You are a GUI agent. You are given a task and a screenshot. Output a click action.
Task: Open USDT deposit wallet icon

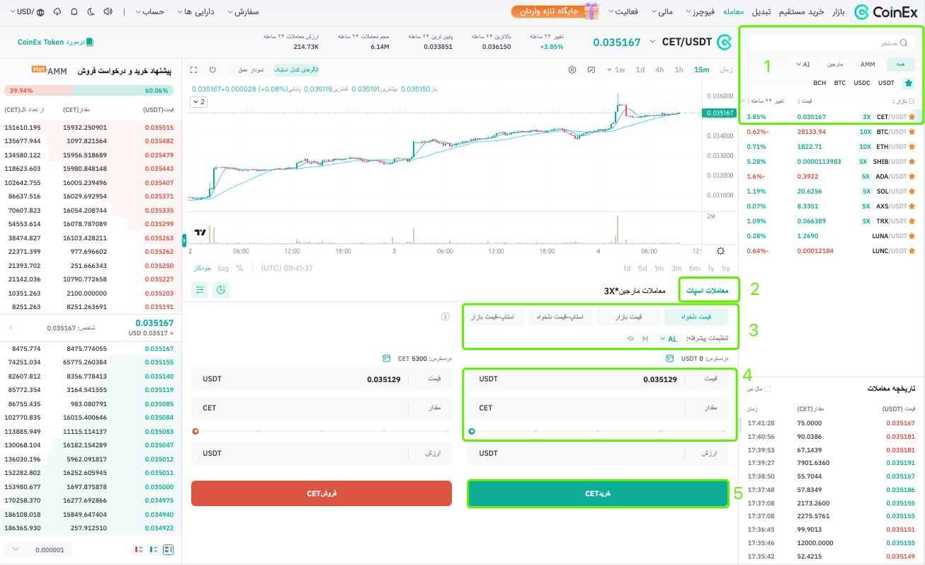click(670, 358)
